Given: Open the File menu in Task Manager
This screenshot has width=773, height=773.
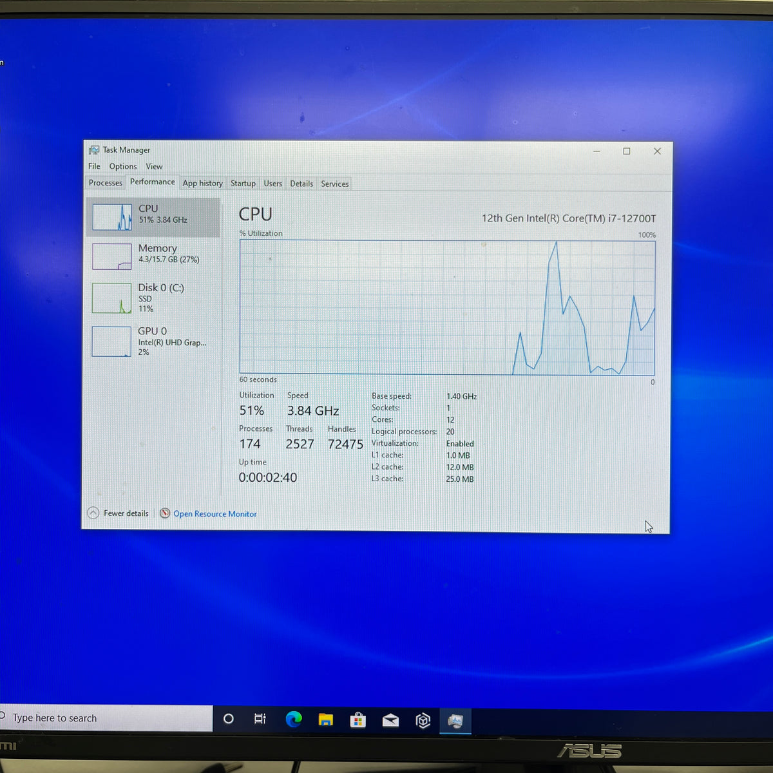Looking at the screenshot, I should (94, 166).
